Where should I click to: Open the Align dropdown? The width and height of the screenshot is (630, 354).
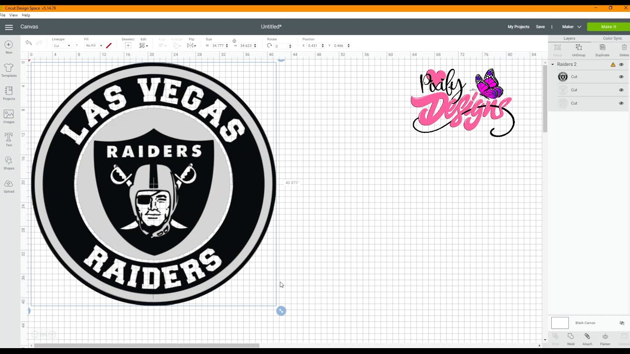tap(162, 46)
